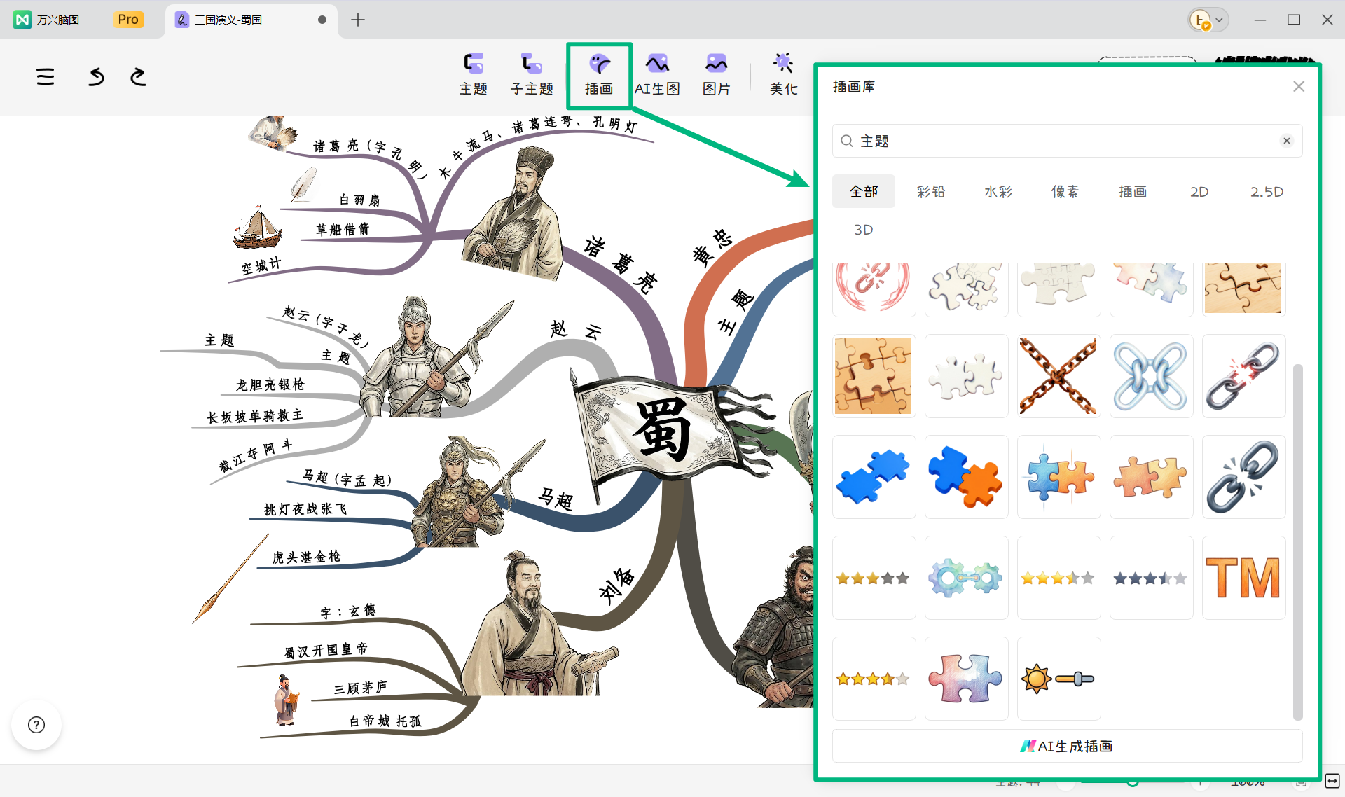Image resolution: width=1345 pixels, height=797 pixels.
Task: Choose the four gold stars rating illustration
Action: (874, 679)
